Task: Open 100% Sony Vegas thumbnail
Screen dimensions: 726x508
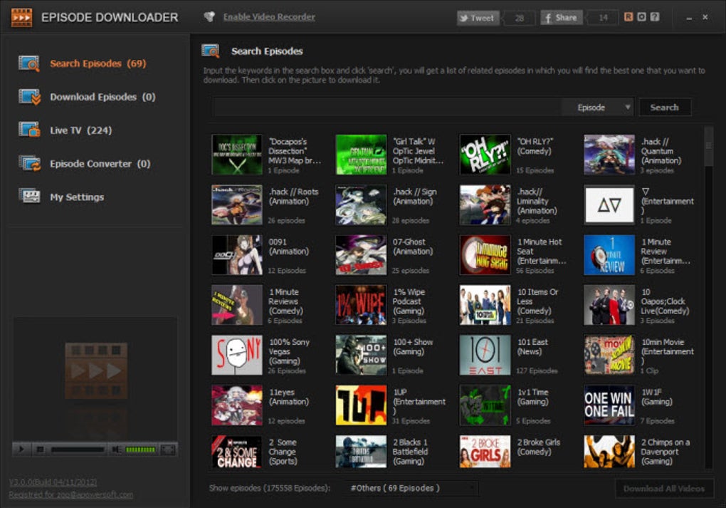Action: [236, 355]
